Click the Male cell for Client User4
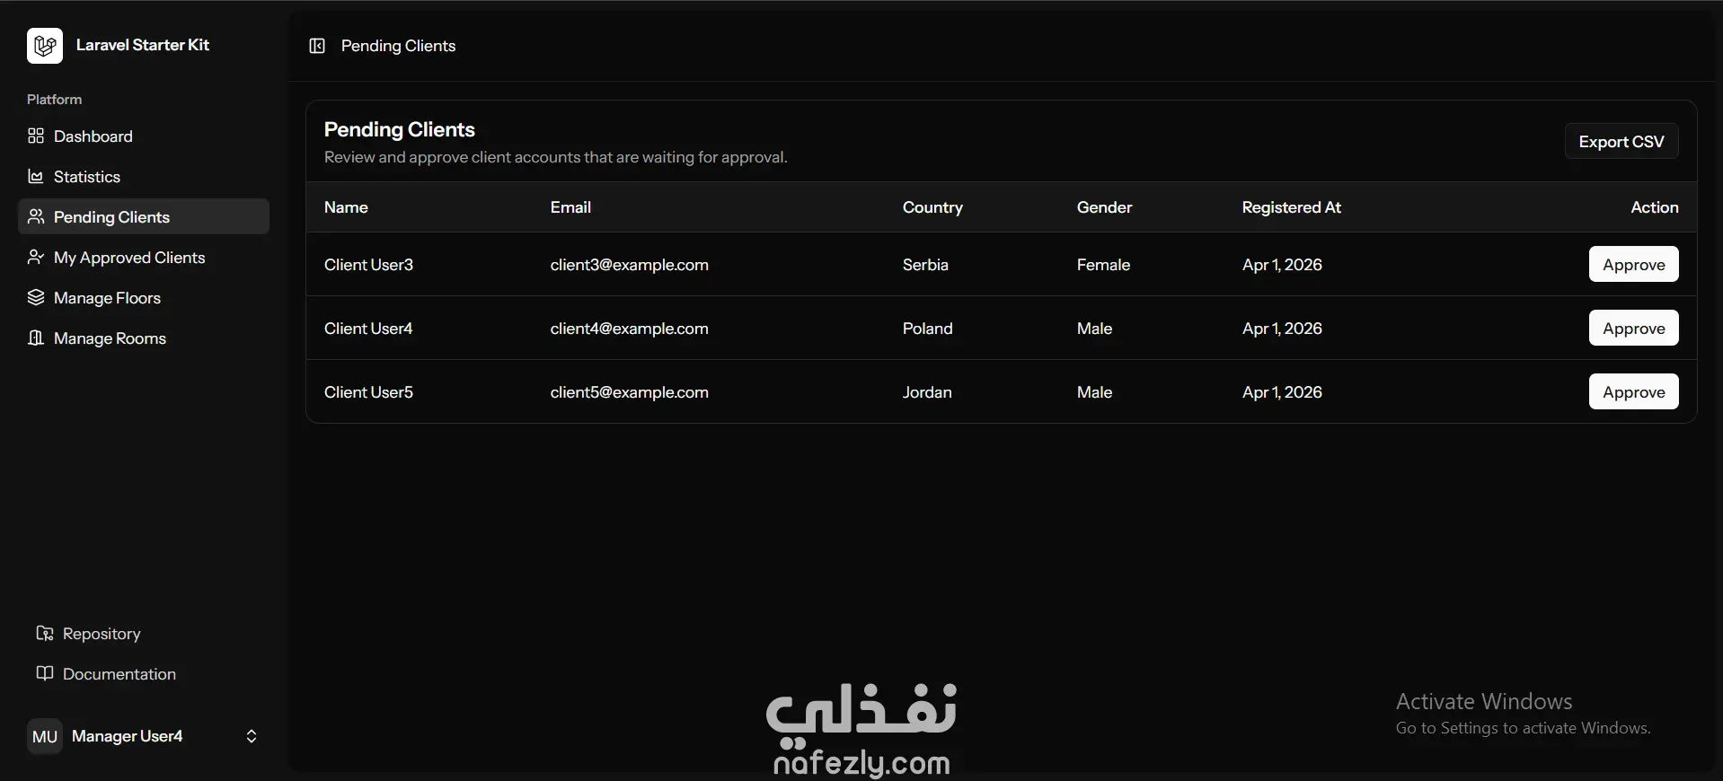The width and height of the screenshot is (1723, 781). (x=1094, y=329)
